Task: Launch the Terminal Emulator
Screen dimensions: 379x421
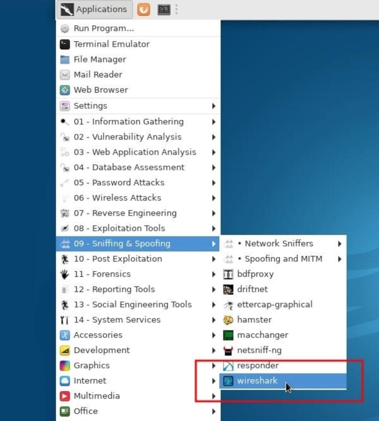Action: [x=112, y=44]
